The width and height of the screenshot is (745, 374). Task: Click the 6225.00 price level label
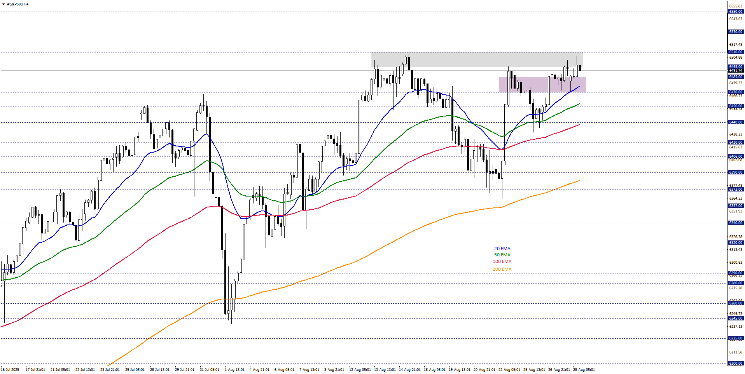point(735,338)
